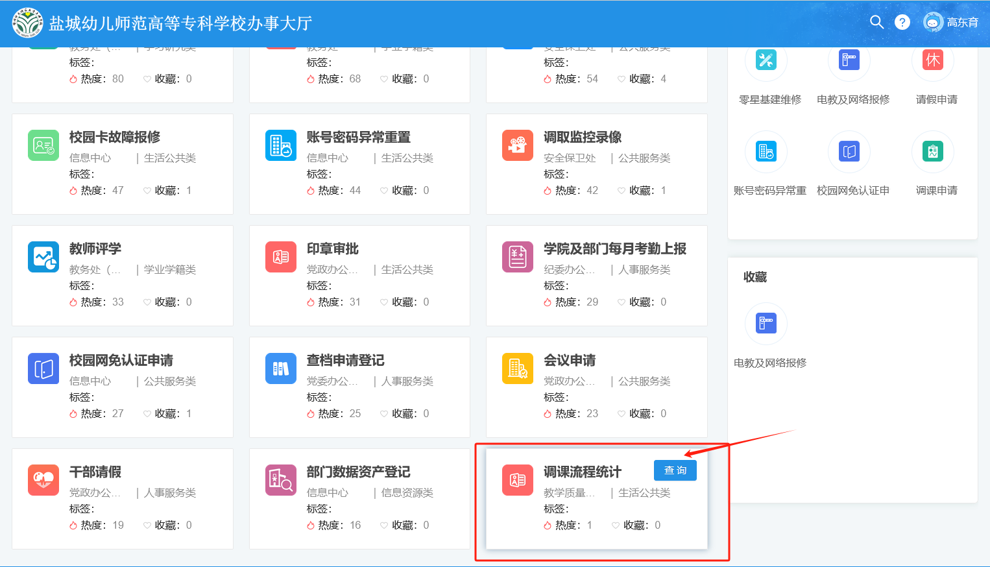
Task: Toggle the favorite heart on 调取监控录像
Action: pyautogui.click(x=622, y=191)
